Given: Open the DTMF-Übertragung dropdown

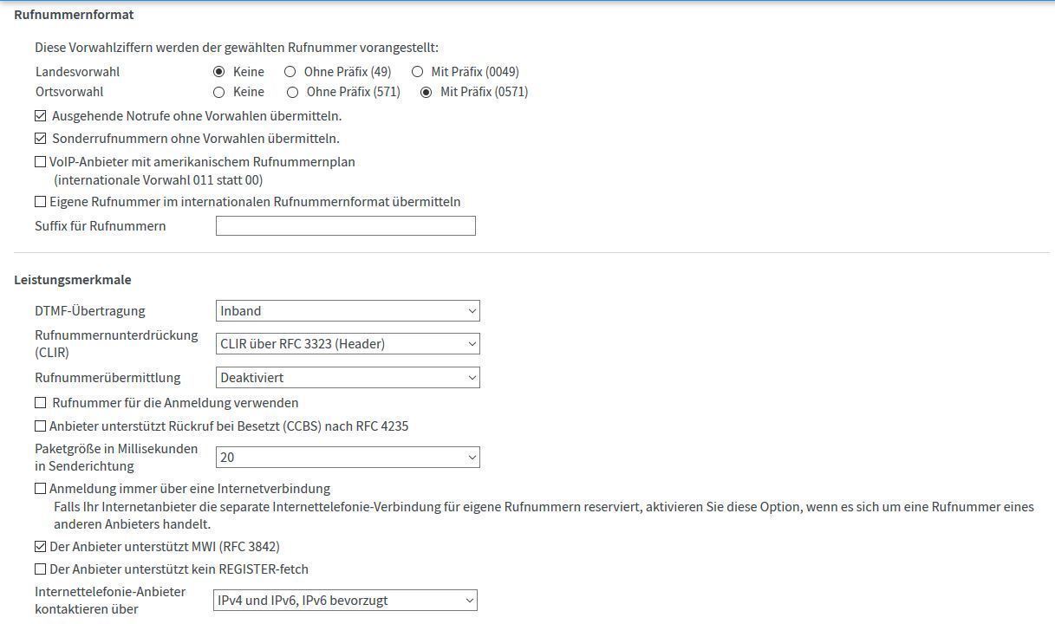Looking at the screenshot, I should coord(347,310).
